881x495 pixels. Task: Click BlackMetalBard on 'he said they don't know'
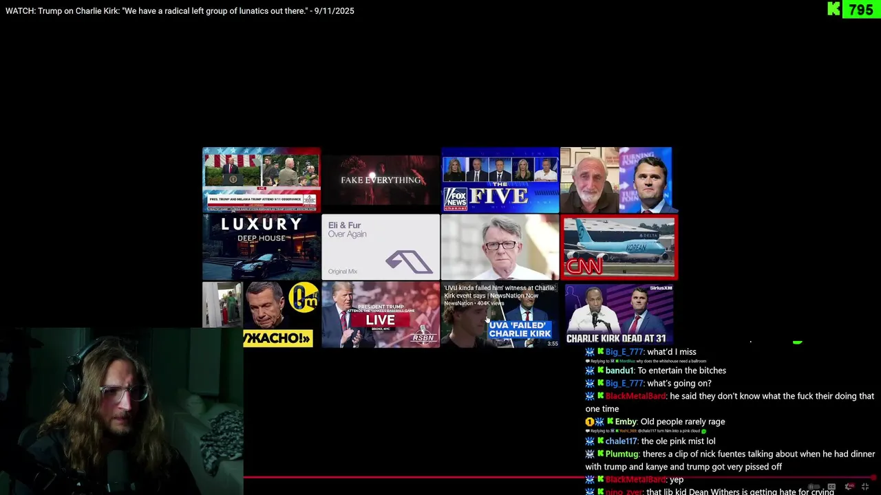click(x=636, y=396)
